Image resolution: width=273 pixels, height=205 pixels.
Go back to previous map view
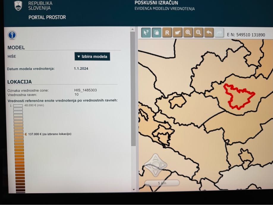coord(209,33)
